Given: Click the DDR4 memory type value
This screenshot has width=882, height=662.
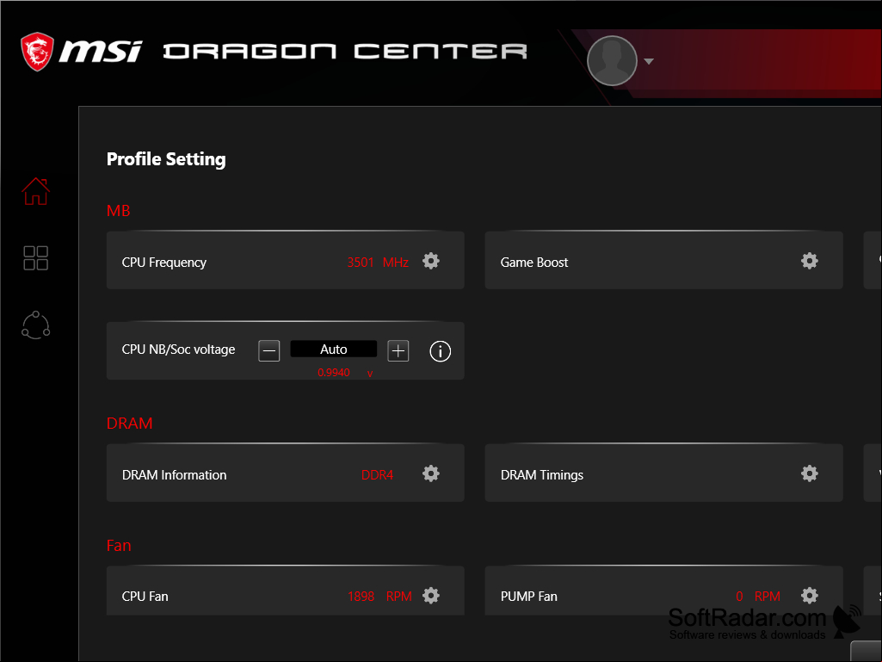Looking at the screenshot, I should [x=378, y=475].
